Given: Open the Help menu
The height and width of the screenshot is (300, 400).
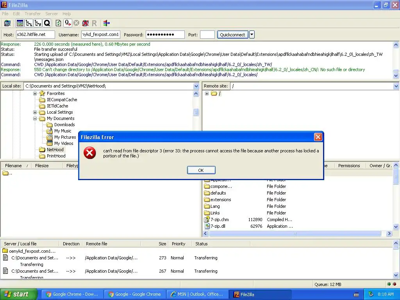Looking at the screenshot, I should (x=66, y=14).
